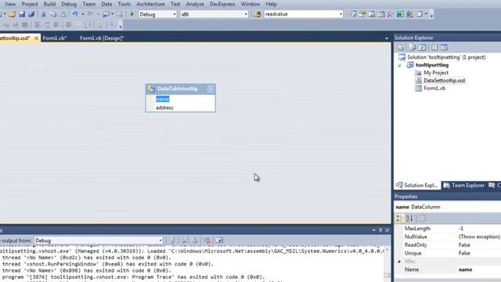This screenshot has height=282, width=501.
Task: Open the Architecture menu
Action: [150, 4]
